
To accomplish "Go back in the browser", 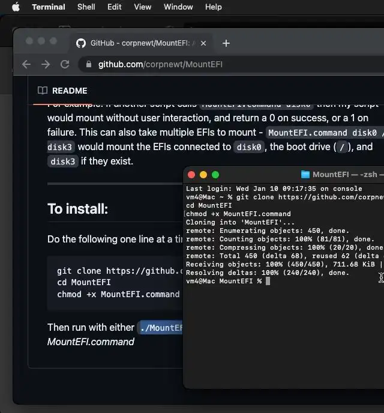I will [x=26, y=64].
